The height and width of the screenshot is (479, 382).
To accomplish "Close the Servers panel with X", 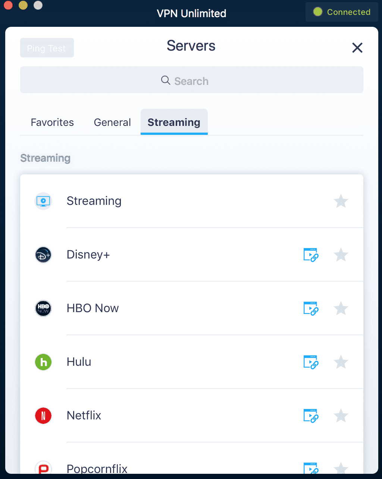I will (x=357, y=48).
